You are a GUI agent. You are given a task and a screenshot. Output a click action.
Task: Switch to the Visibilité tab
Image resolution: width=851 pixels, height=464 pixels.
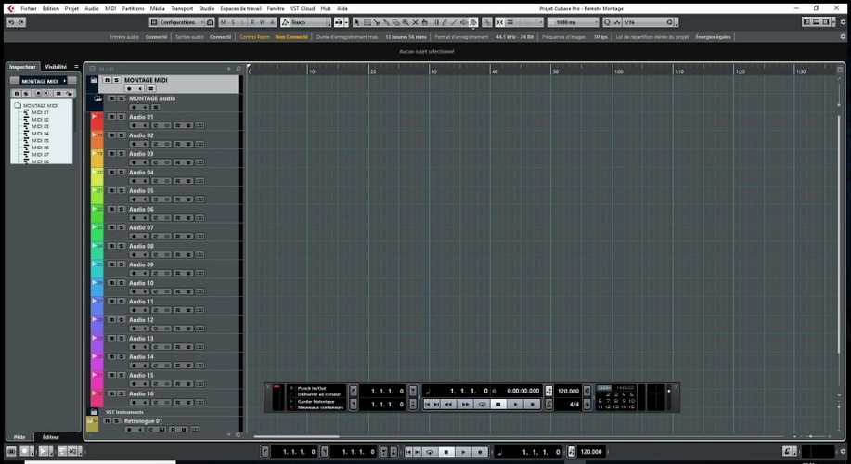click(x=56, y=67)
